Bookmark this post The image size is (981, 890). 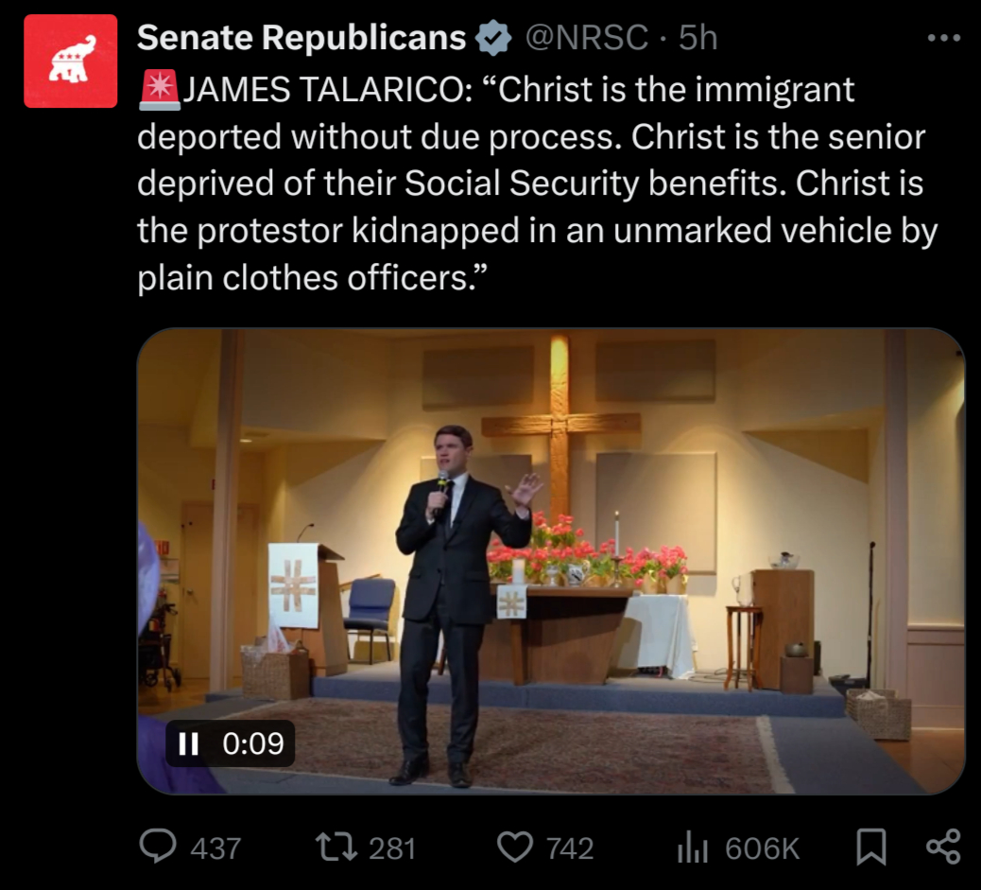point(870,847)
